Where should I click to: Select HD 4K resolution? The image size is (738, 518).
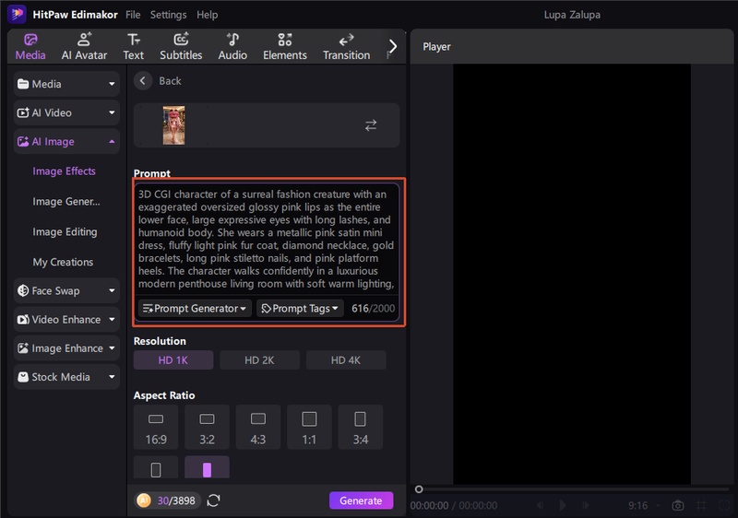tap(345, 360)
